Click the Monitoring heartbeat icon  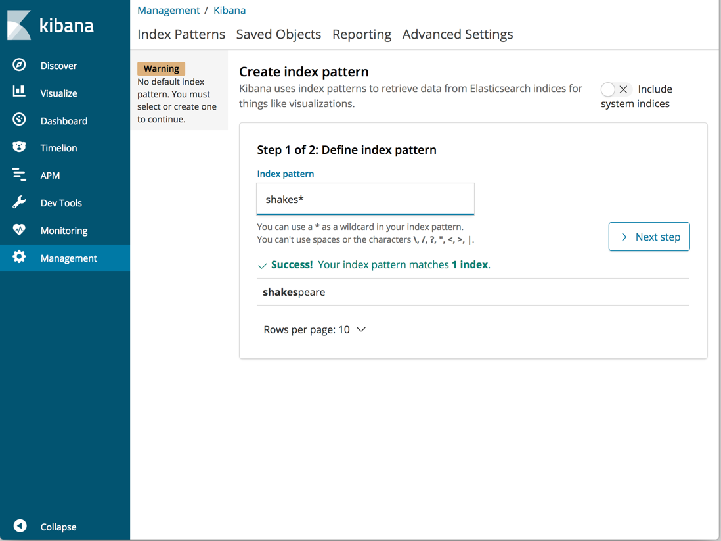(x=19, y=230)
